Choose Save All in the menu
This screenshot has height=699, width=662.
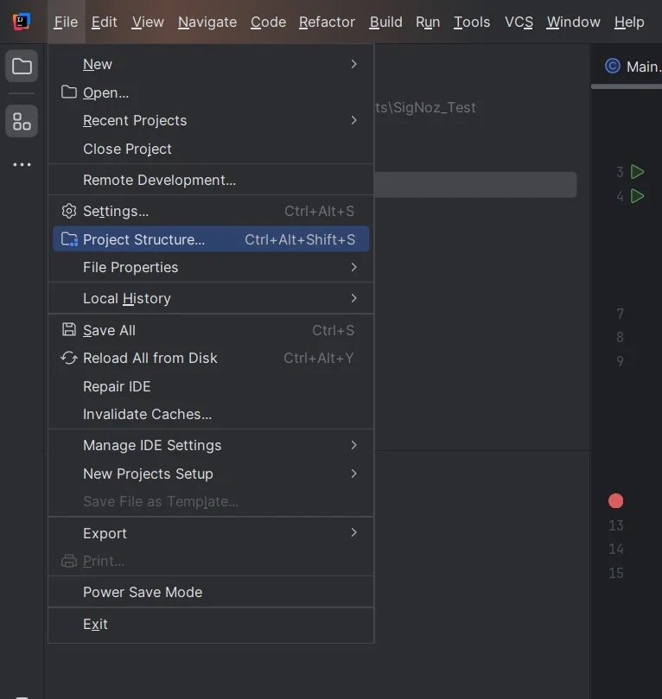[x=211, y=330]
